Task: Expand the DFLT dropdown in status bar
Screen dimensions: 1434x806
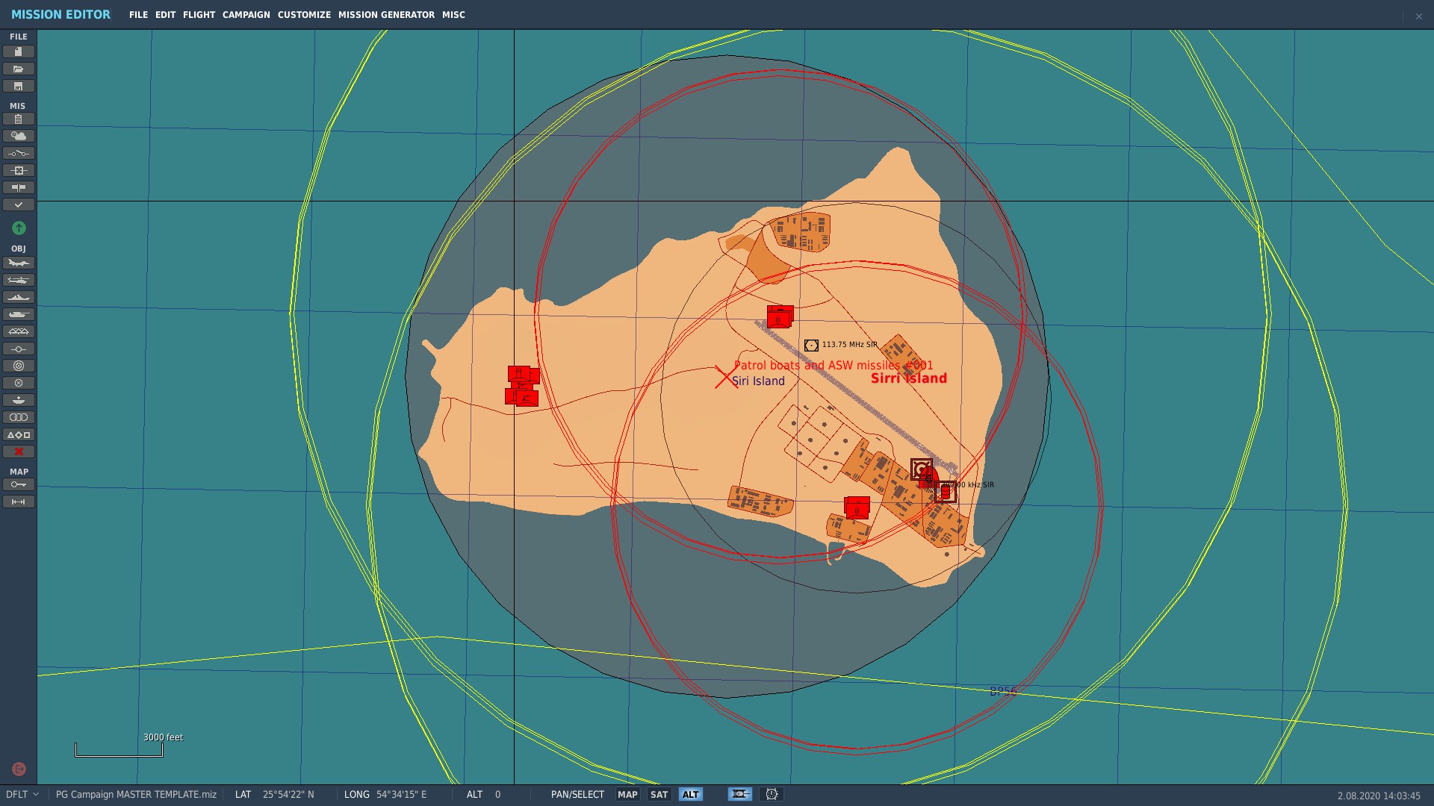Action: point(22,794)
